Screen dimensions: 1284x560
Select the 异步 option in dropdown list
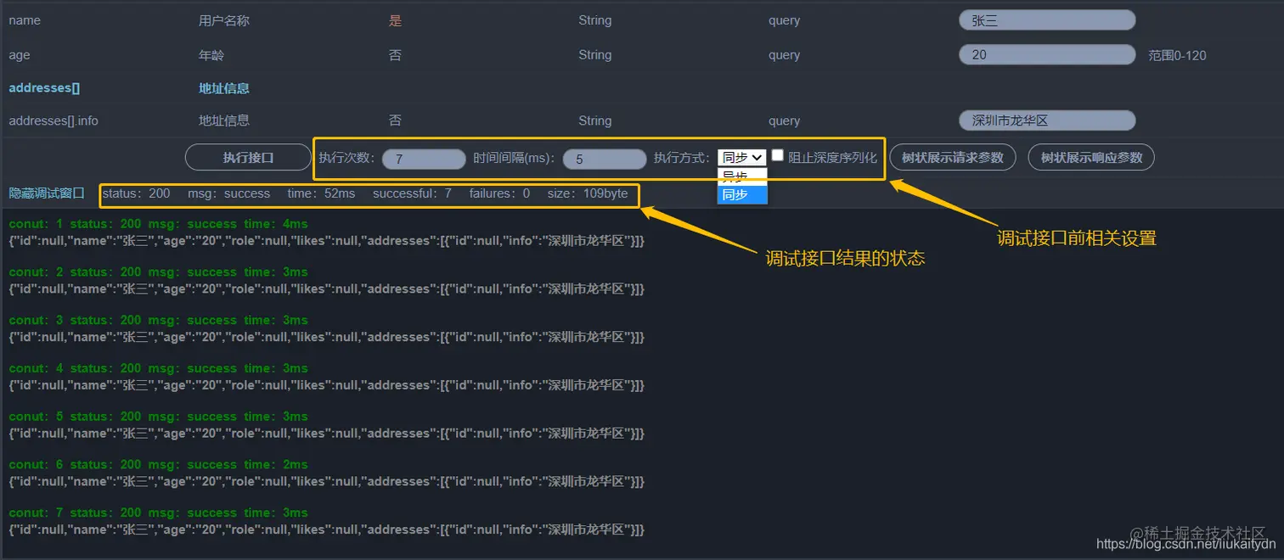click(741, 176)
